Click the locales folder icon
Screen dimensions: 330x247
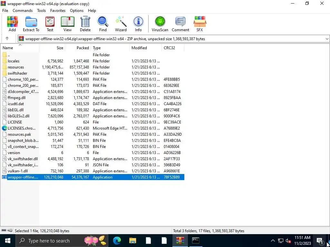coord(5,61)
